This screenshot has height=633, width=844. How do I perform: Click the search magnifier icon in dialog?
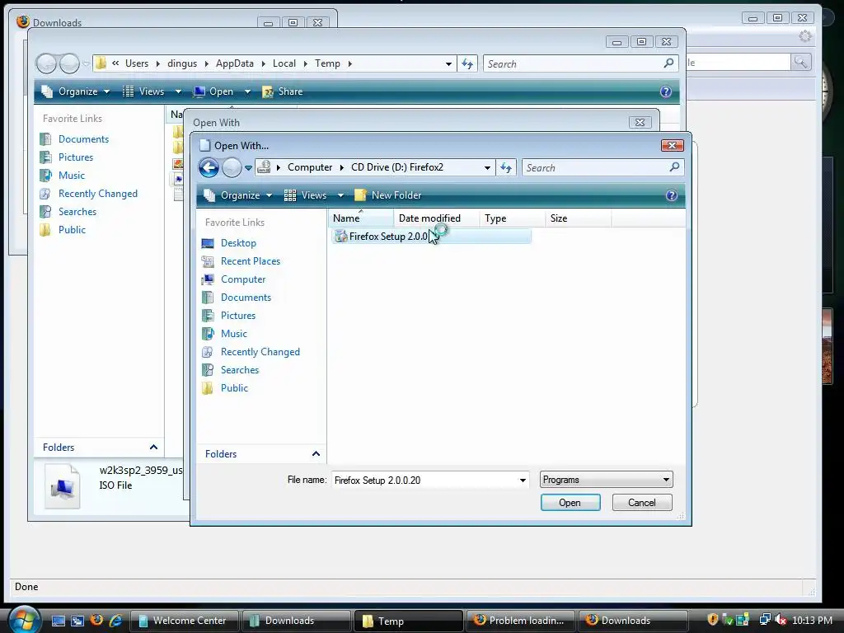click(674, 167)
